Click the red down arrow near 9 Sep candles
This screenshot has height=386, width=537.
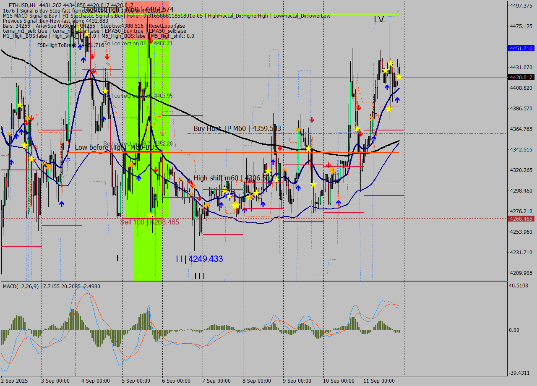(x=279, y=147)
